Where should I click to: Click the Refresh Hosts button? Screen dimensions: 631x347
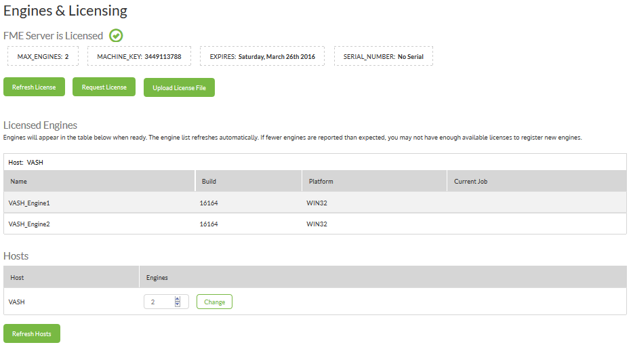(32, 333)
